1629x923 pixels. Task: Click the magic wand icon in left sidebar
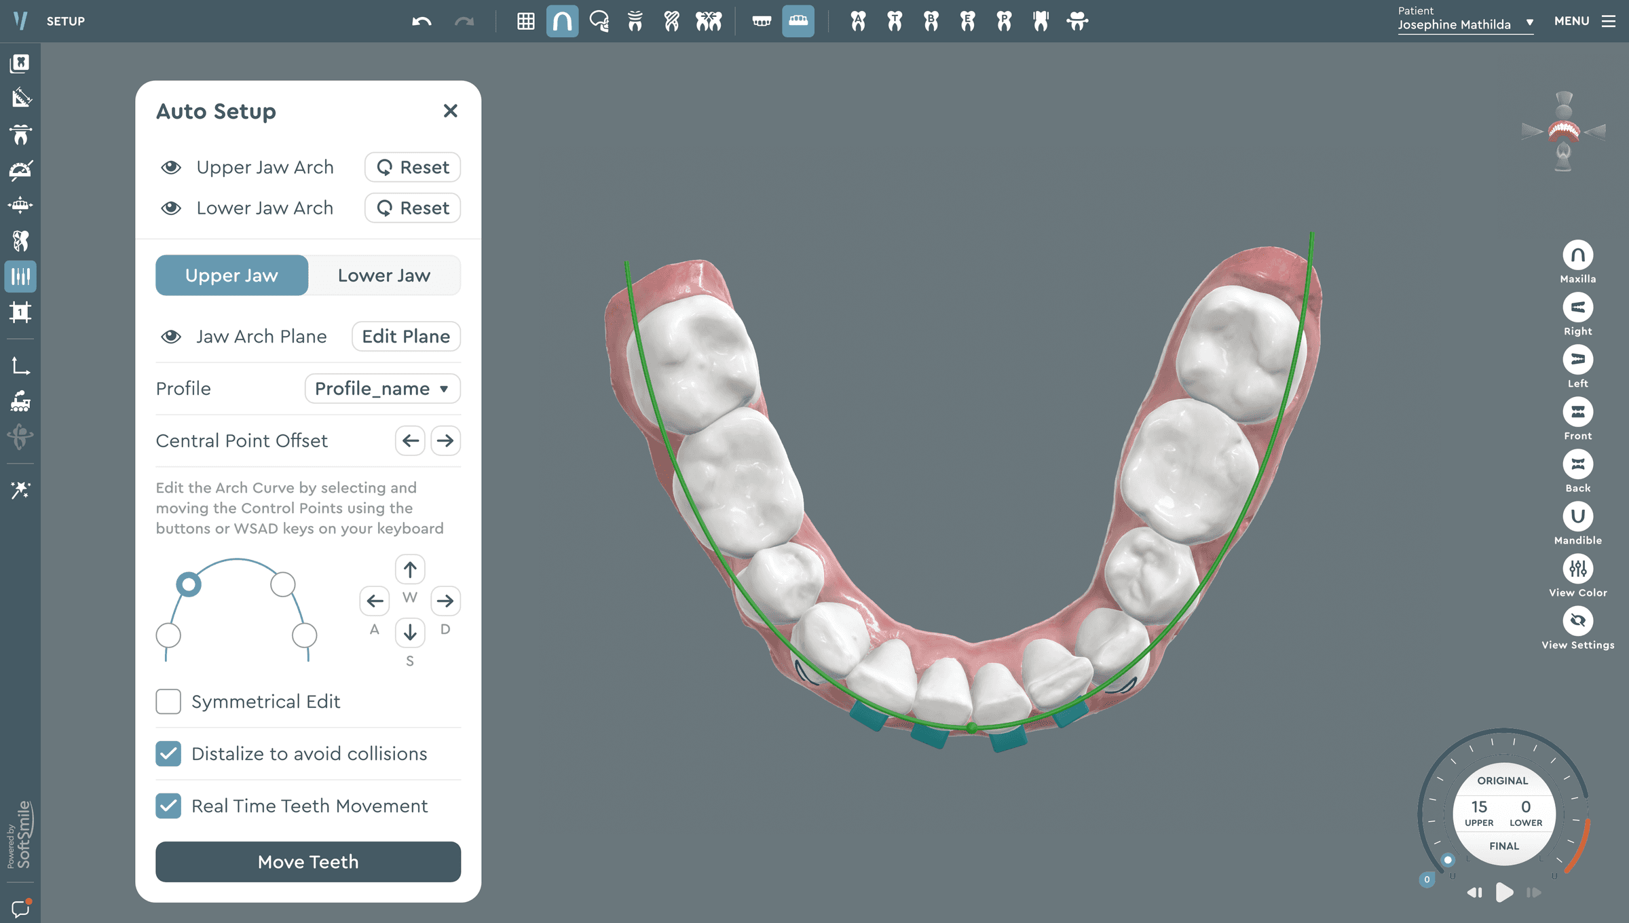coord(20,489)
